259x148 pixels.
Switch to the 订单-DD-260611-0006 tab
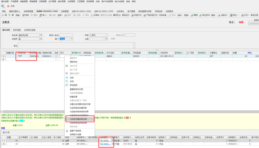tap(82, 11)
